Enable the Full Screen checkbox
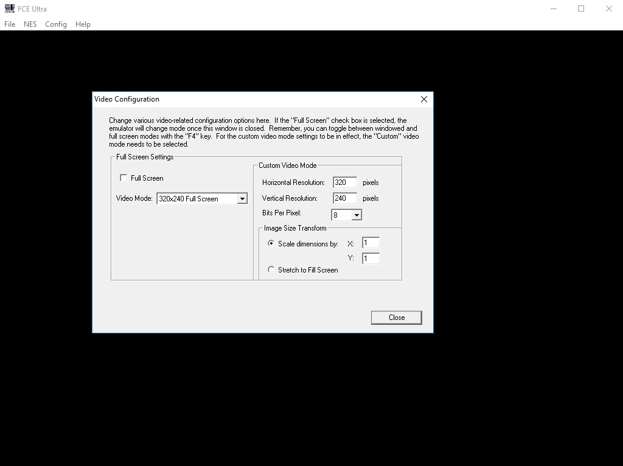623x466 pixels. tap(124, 178)
